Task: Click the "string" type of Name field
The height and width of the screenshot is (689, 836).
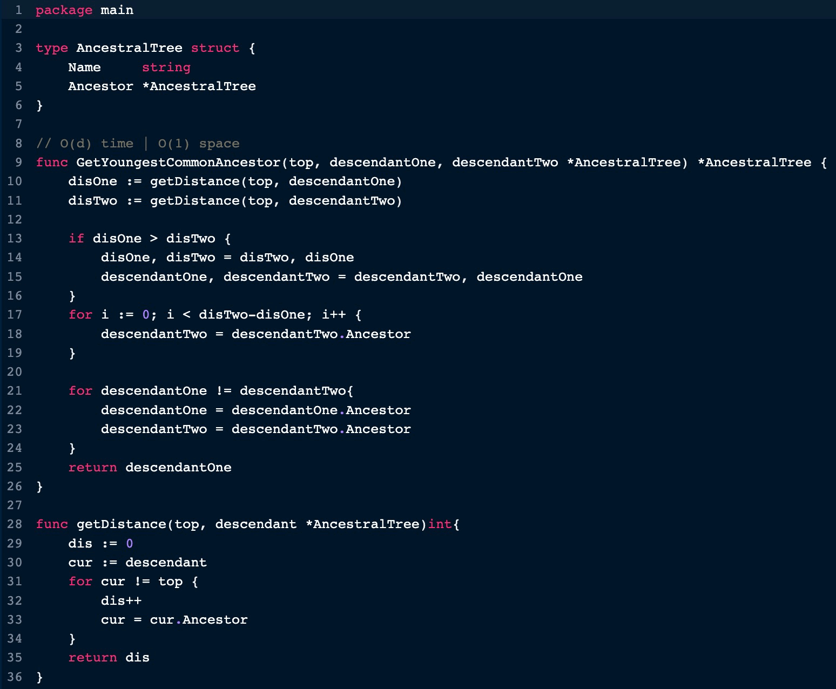Action: point(166,67)
